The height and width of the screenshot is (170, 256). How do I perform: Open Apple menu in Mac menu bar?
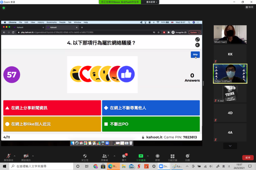(5, 22)
